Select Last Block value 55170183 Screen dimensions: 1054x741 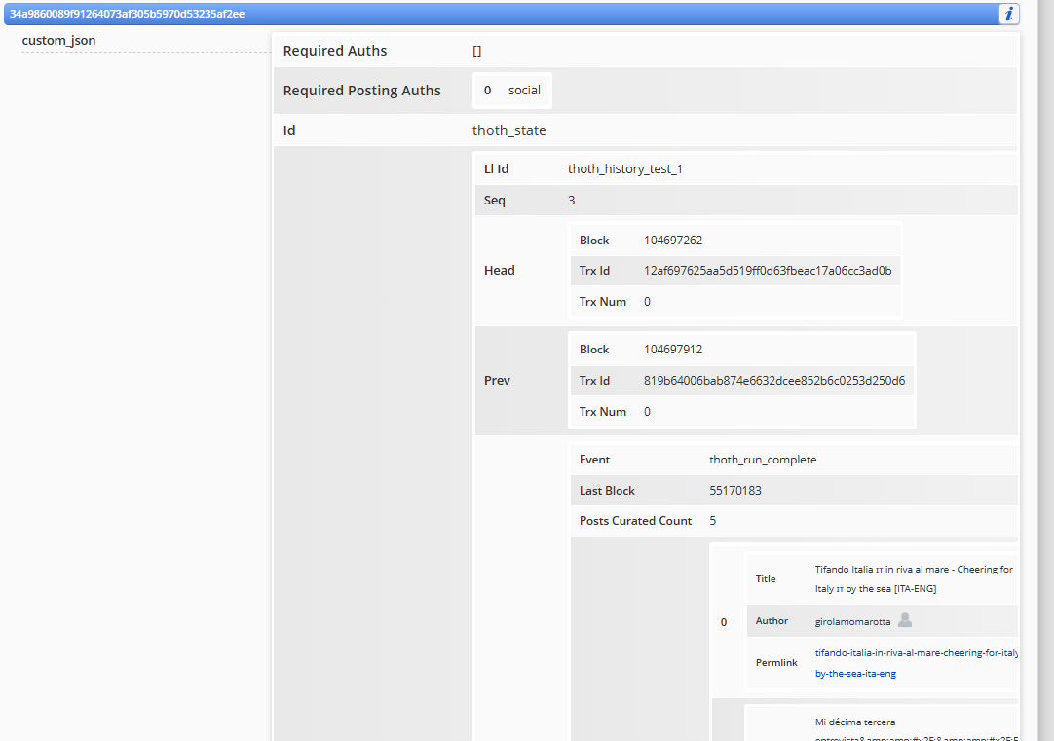coord(735,491)
